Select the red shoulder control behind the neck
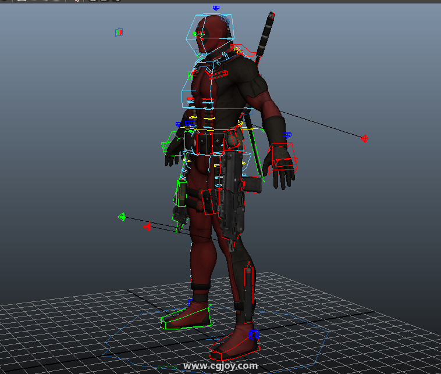441x374 pixels. point(243,50)
